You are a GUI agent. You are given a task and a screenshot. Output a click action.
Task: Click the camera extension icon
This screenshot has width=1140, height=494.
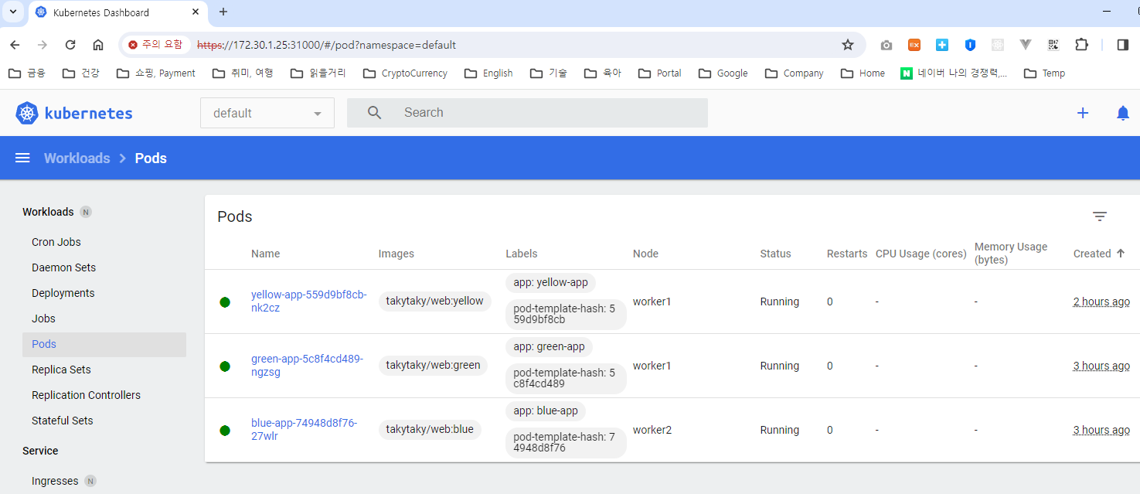[886, 45]
